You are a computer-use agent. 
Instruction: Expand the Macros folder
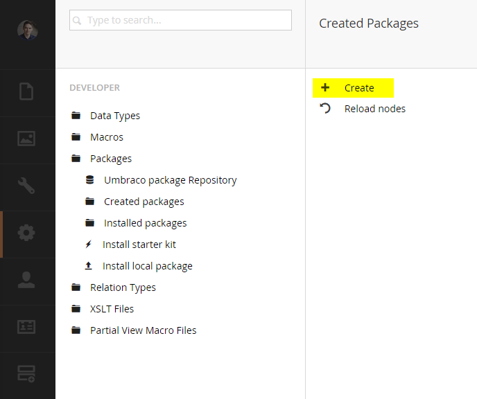point(107,137)
